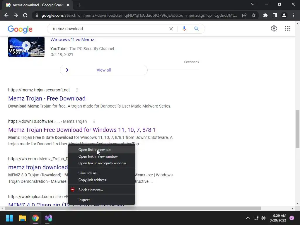Close the memz download tab
This screenshot has height=225, width=300.
point(68,5)
